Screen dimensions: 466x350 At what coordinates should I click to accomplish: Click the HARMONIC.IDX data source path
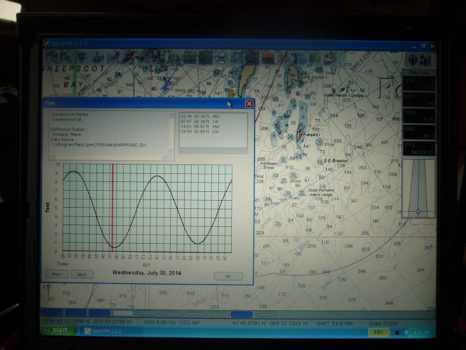click(99, 145)
